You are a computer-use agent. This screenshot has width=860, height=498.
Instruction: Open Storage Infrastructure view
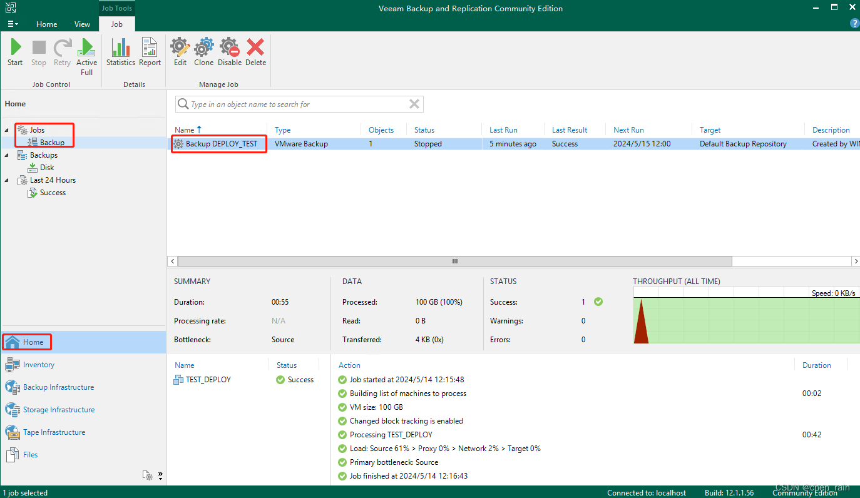pos(59,410)
